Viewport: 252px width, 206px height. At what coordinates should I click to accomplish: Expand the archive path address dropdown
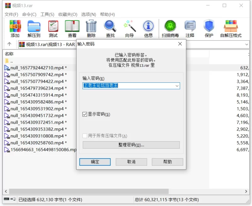[247, 44]
